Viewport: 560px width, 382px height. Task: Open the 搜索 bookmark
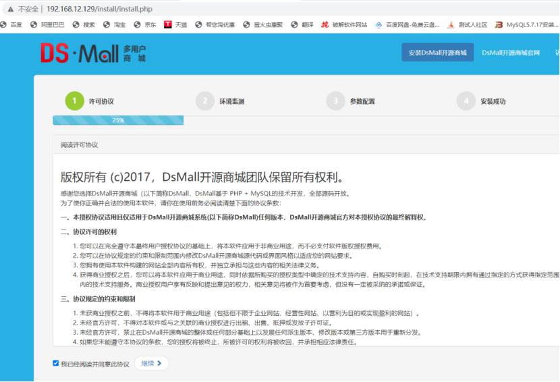84,25
